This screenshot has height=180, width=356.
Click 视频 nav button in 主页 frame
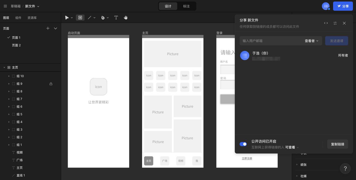[181, 161]
